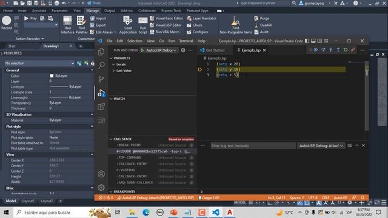Viewport: 388px width, 218px height.
Task: Open VS Code Selection menu
Action: coord(135,41)
